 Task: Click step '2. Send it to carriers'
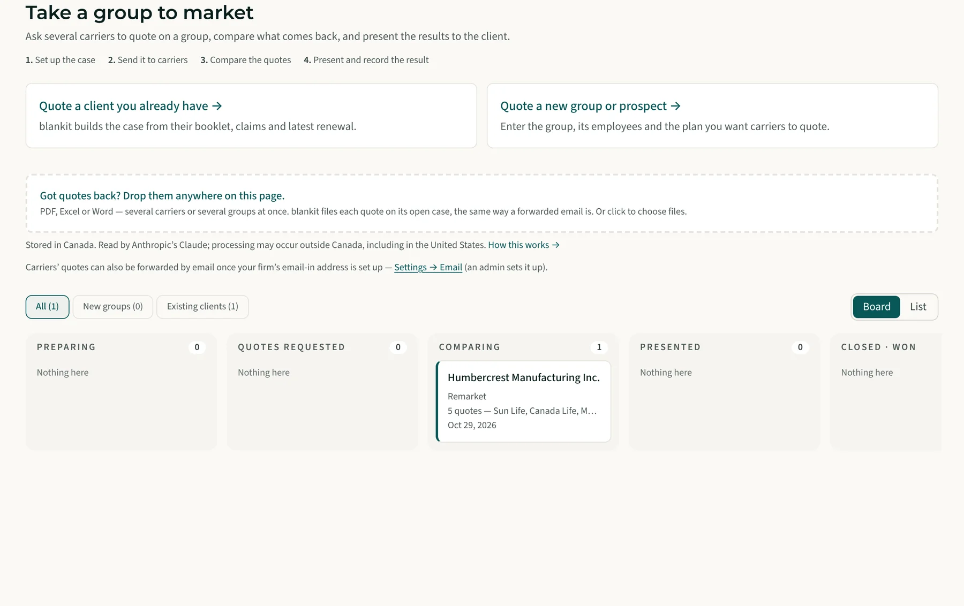148,60
